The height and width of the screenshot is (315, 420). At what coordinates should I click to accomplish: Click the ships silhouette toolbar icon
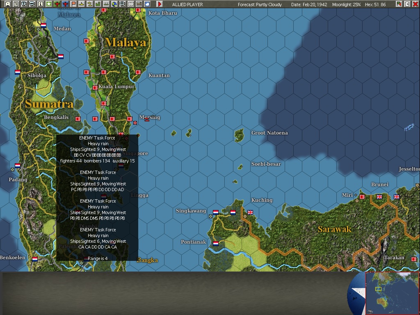coord(106,4)
